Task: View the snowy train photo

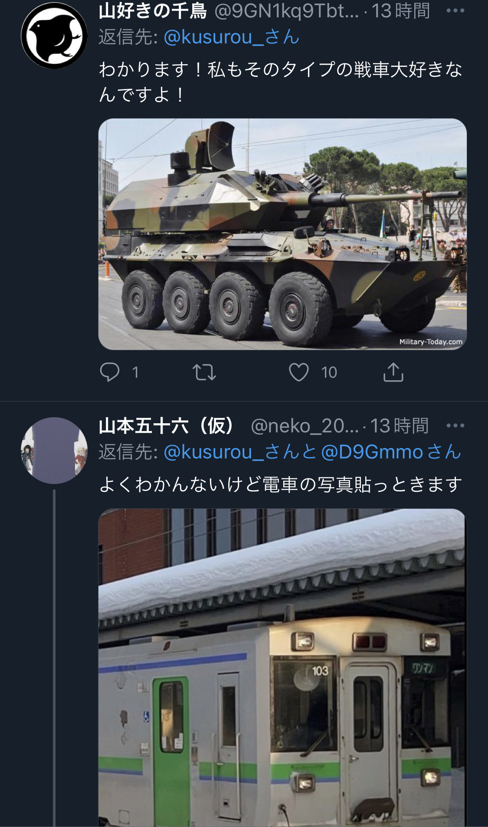Action: [282, 668]
